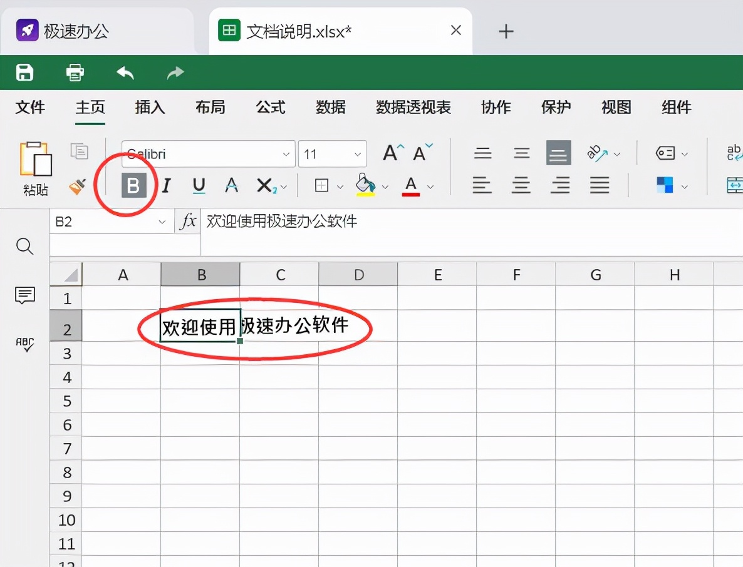The height and width of the screenshot is (567, 743).
Task: Apply Italic formatting
Action: pos(166,185)
